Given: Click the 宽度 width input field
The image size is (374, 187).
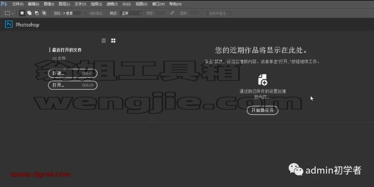Looking at the screenshot, I should pyautogui.click(x=160, y=14).
